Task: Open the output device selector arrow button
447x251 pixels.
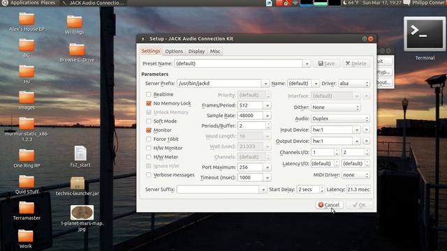Action: [x=366, y=141]
